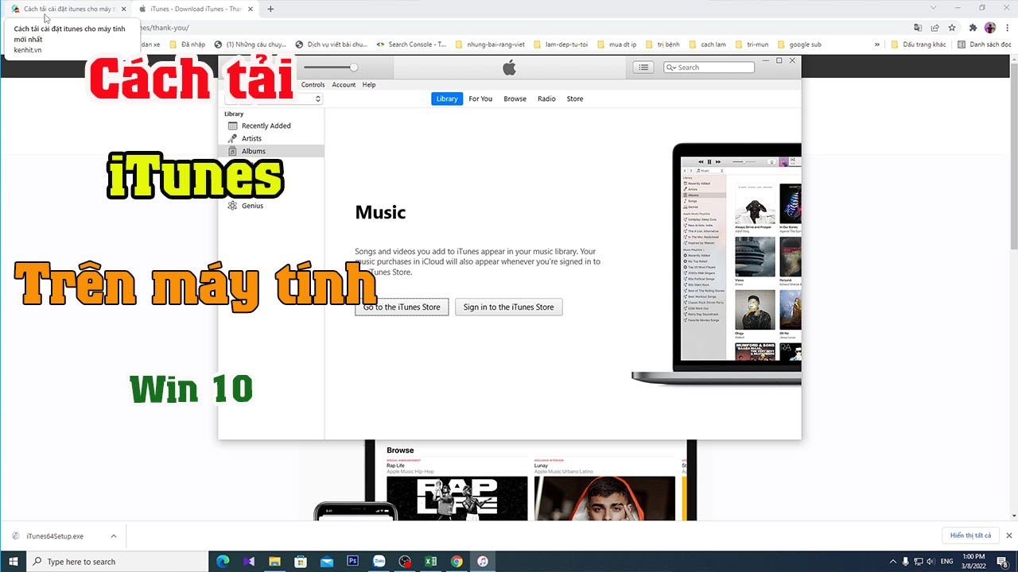
Task: Click Go to the iTunes Store button
Action: [x=402, y=307]
